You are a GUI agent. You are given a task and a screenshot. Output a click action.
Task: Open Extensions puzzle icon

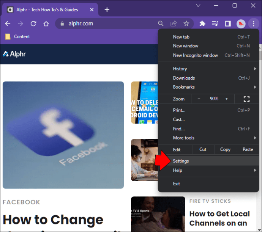coord(202,24)
